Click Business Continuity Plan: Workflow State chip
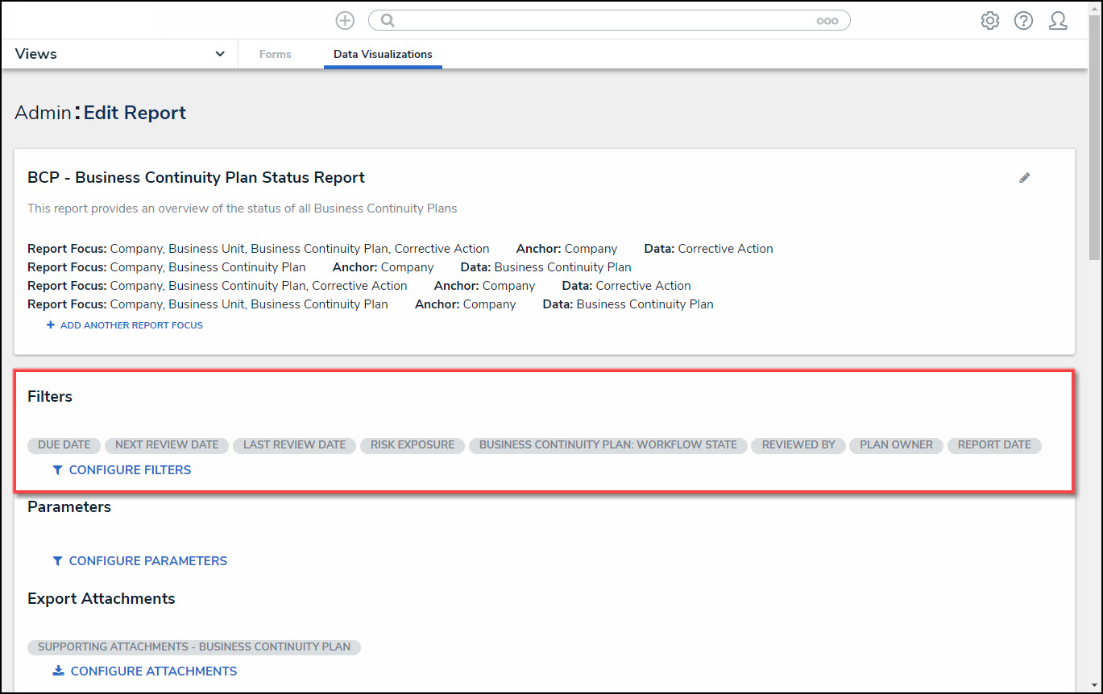 [x=607, y=444]
